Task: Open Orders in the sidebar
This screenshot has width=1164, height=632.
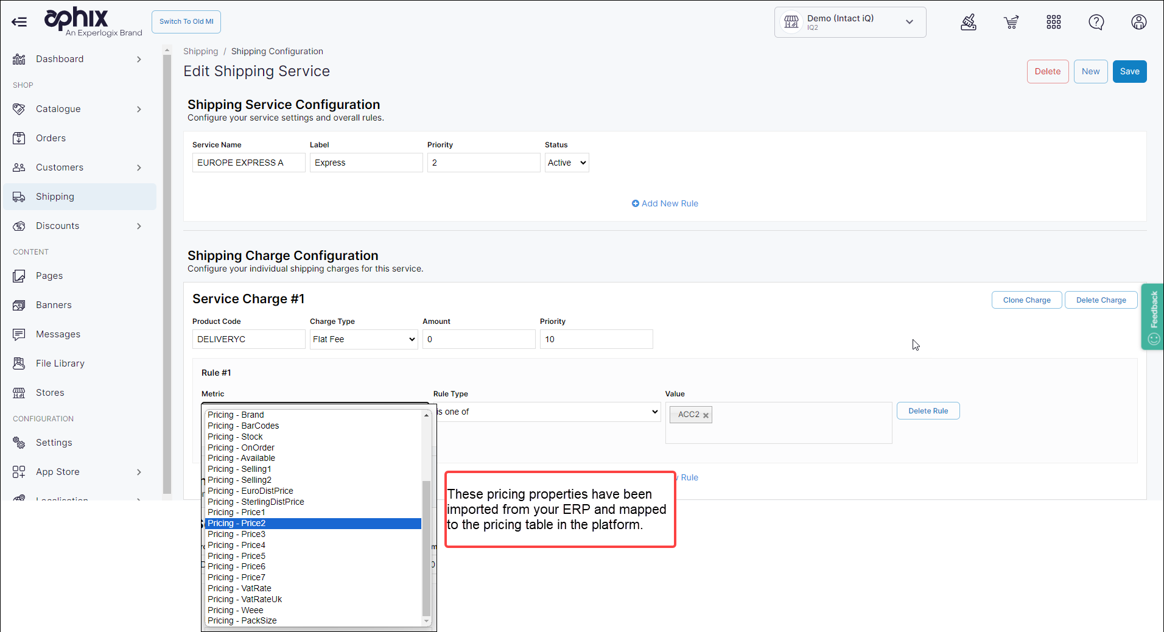Action: pyautogui.click(x=51, y=138)
